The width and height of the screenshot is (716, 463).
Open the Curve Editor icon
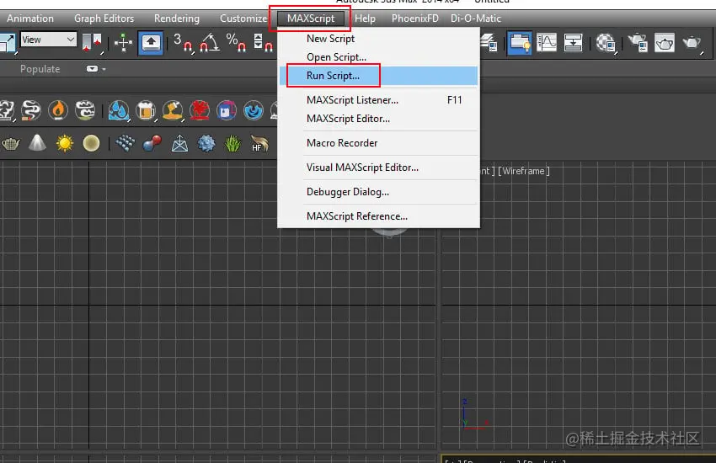(x=547, y=43)
